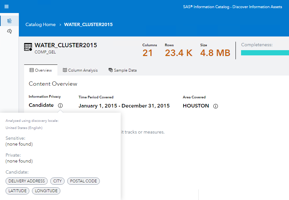The image size is (289, 200).
Task: Click the Completeness progress bar
Action: 265,53
